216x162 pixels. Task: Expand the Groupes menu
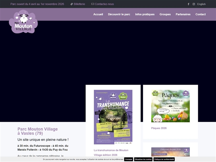165,14
